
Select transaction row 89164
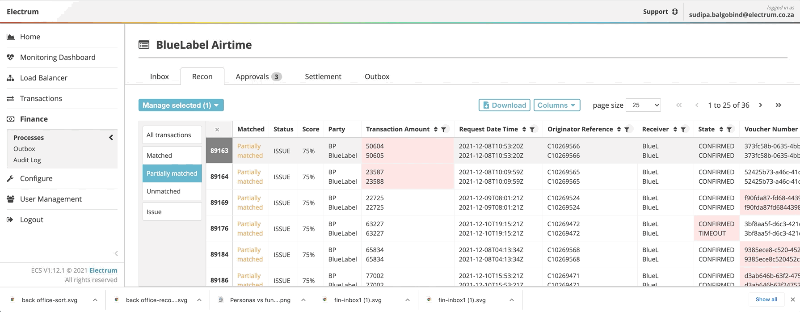tap(219, 177)
